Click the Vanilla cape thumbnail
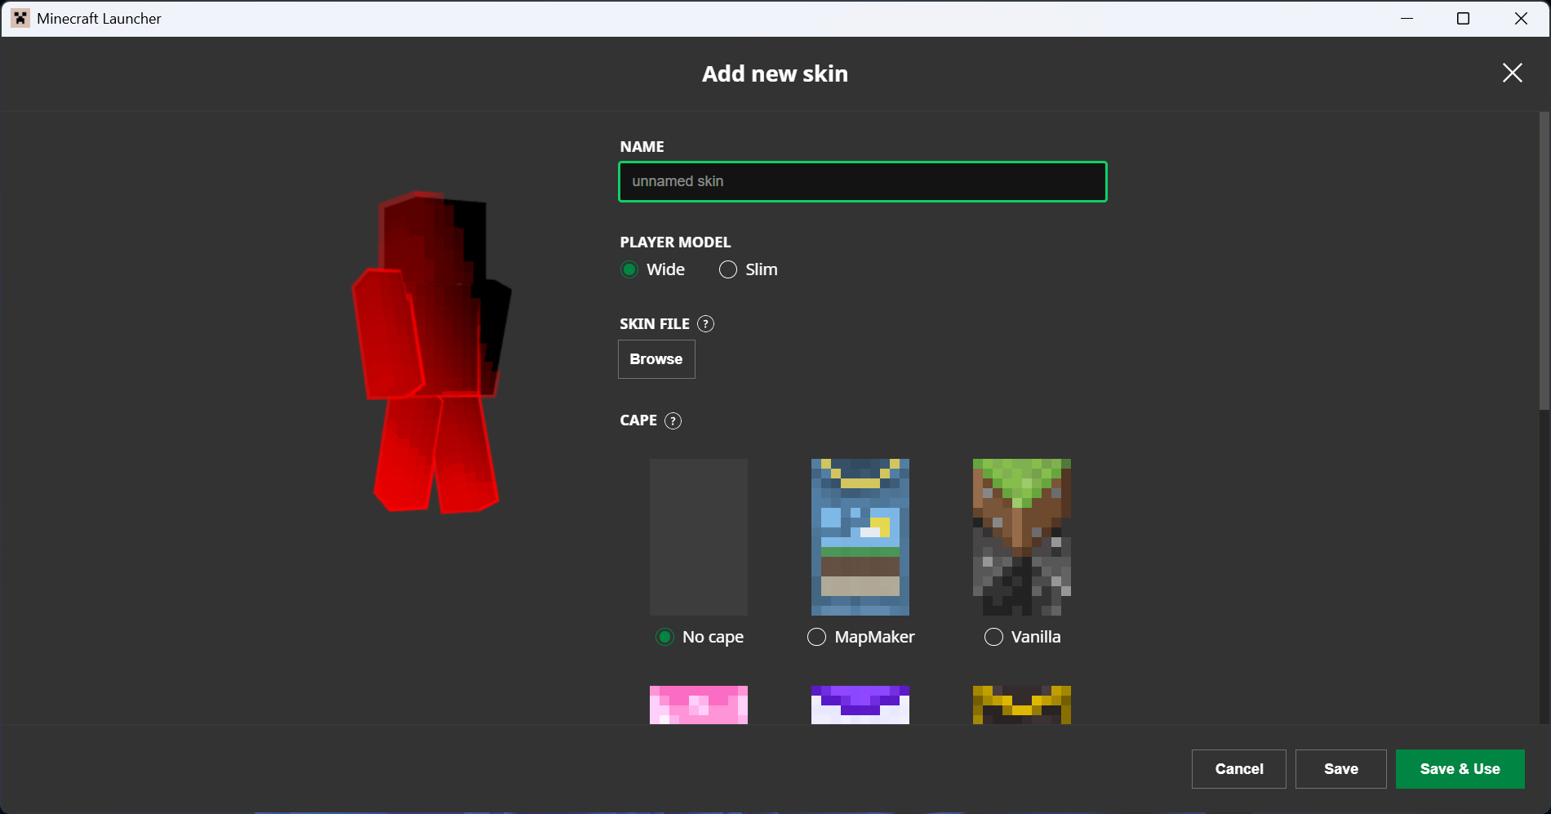Image resolution: width=1551 pixels, height=814 pixels. 1022,537
